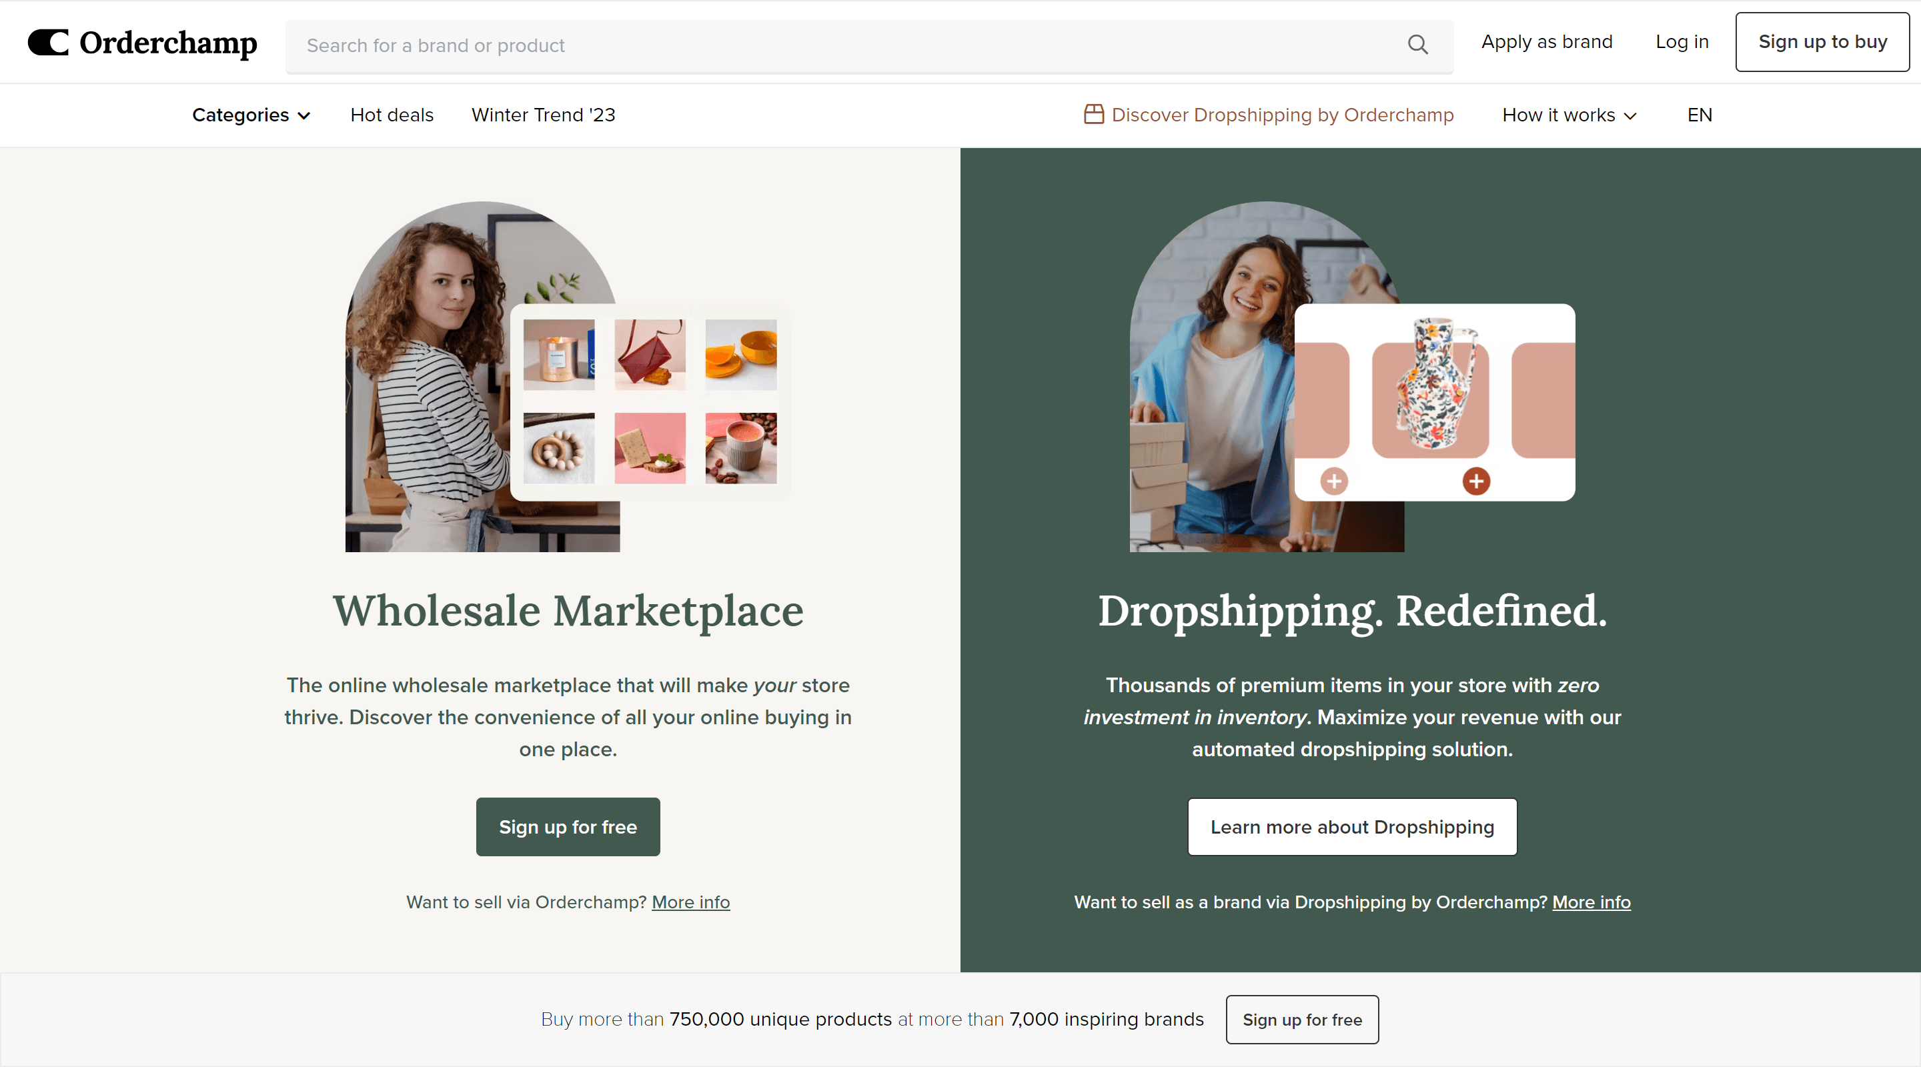
Task: Click Apply as brand
Action: point(1547,42)
